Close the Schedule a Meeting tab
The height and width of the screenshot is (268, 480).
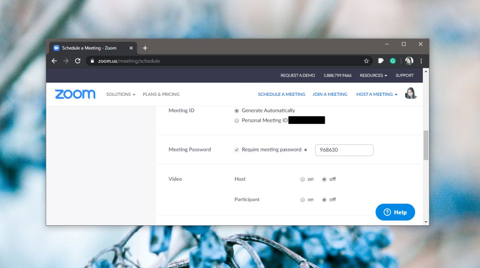click(x=131, y=48)
